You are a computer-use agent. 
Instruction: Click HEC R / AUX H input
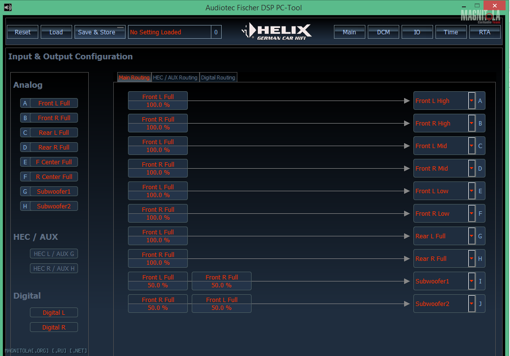click(x=54, y=268)
